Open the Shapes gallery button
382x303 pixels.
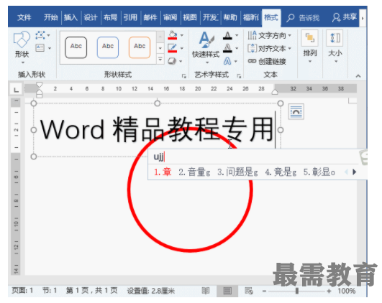coord(22,47)
